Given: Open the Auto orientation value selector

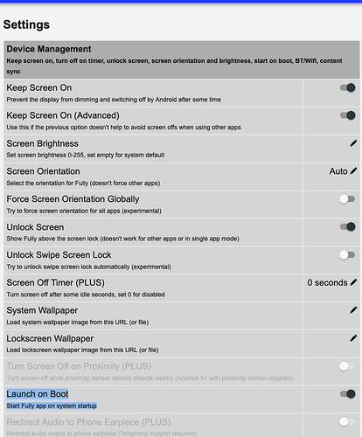Looking at the screenshot, I should pos(338,171).
